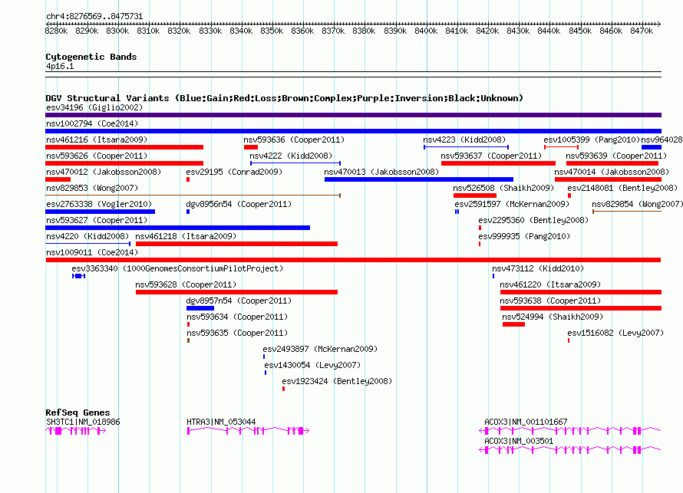The width and height of the screenshot is (683, 493).
Task: Click label nsv470014 (Jakobsson2008)
Action: click(612, 172)
